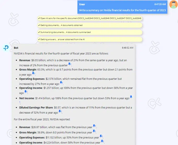178x145 pixels.
Task: Click the 'Open AI asks for the specific document' status
Action: pyautogui.click(x=90, y=18)
